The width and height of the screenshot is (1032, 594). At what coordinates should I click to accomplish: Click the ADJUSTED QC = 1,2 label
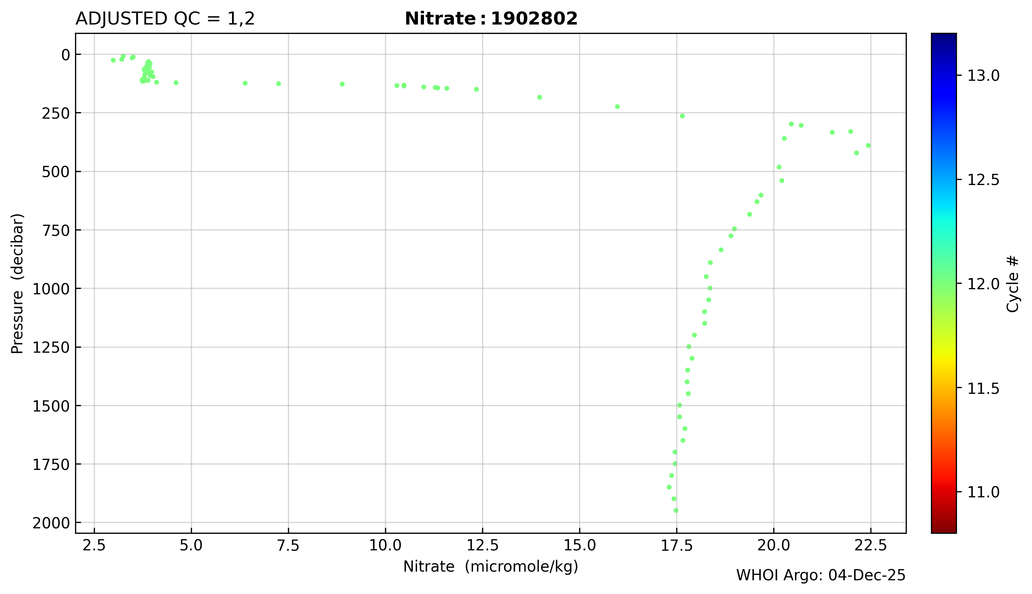click(x=165, y=19)
